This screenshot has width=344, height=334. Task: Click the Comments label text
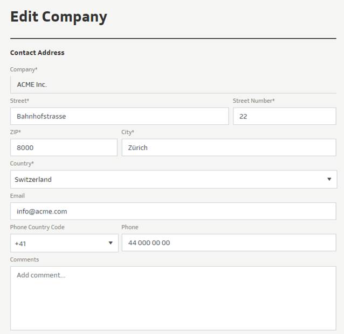(x=24, y=259)
